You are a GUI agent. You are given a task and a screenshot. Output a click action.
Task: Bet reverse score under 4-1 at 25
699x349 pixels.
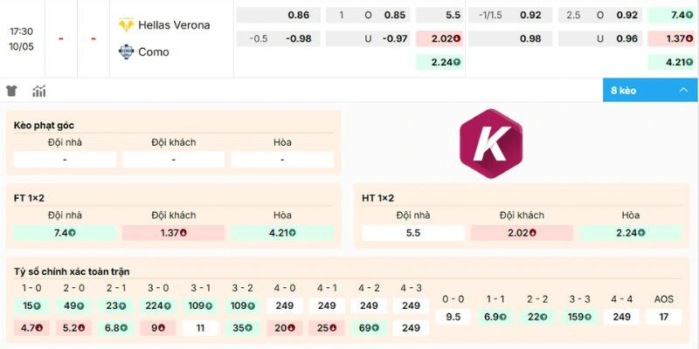pyautogui.click(x=326, y=328)
